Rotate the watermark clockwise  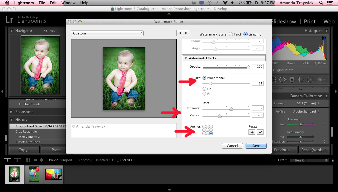pyautogui.click(x=252, y=132)
